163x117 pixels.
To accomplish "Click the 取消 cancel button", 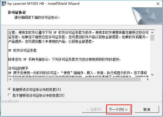I will (147, 109).
